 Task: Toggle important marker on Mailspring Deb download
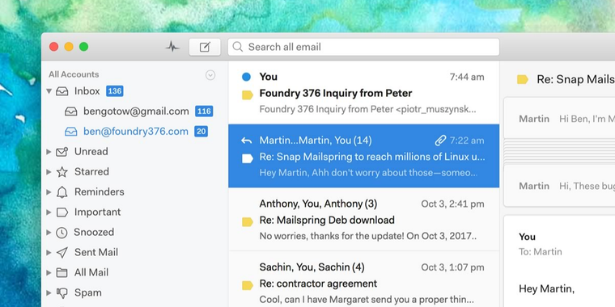[x=247, y=222]
